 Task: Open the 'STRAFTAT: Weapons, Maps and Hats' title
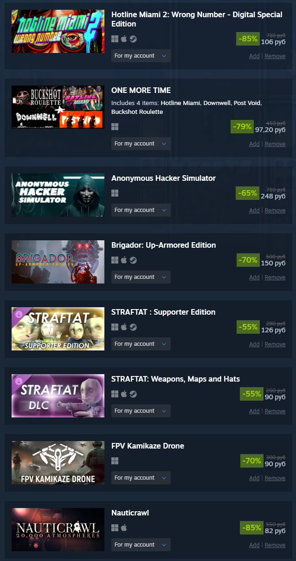tap(175, 379)
